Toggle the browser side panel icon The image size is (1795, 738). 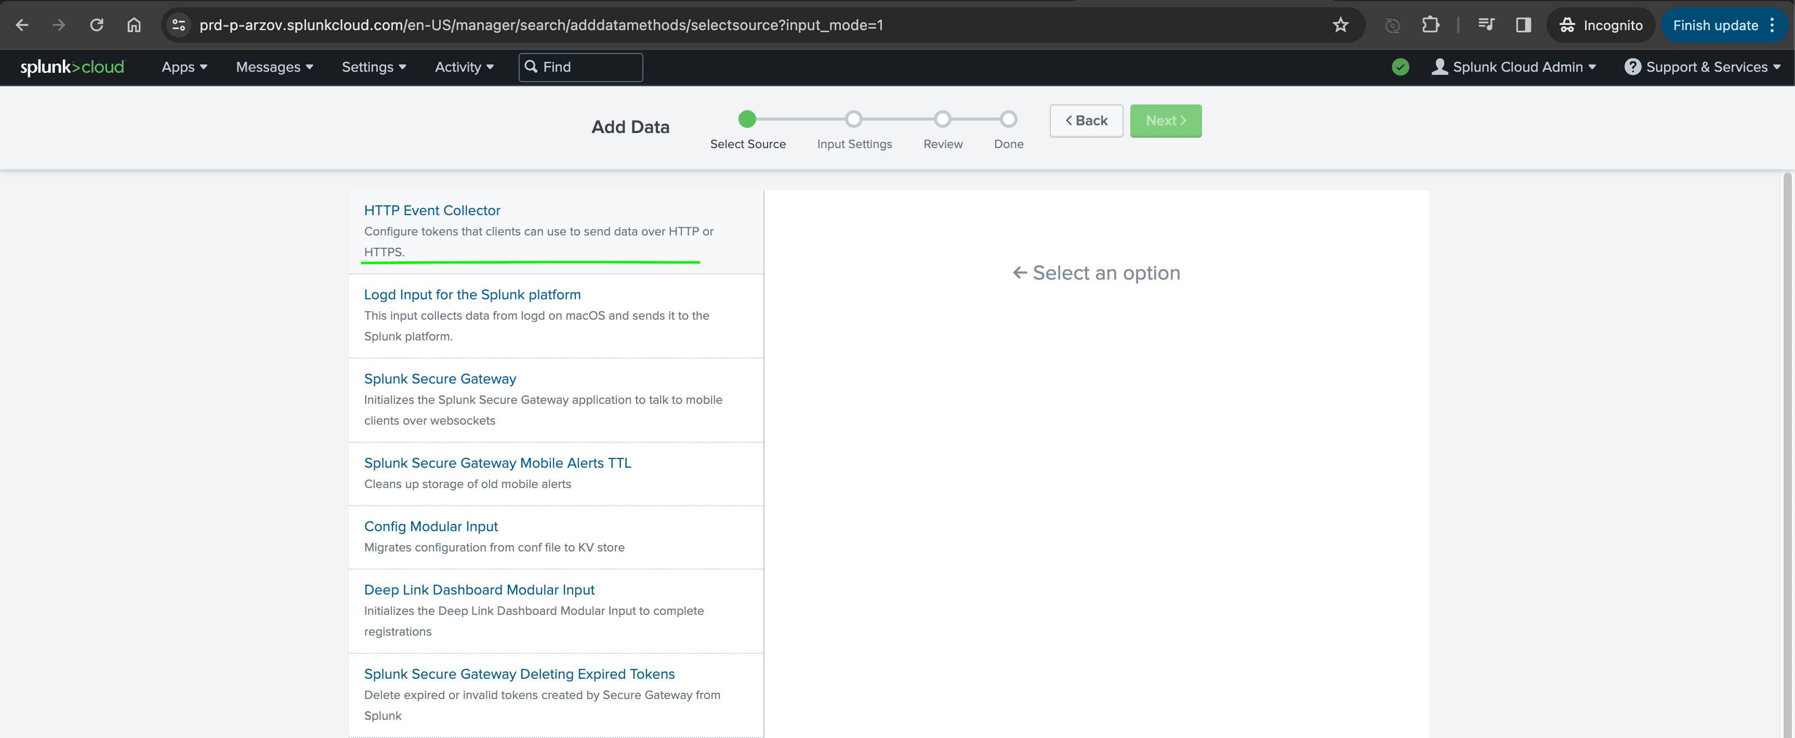[x=1523, y=25]
